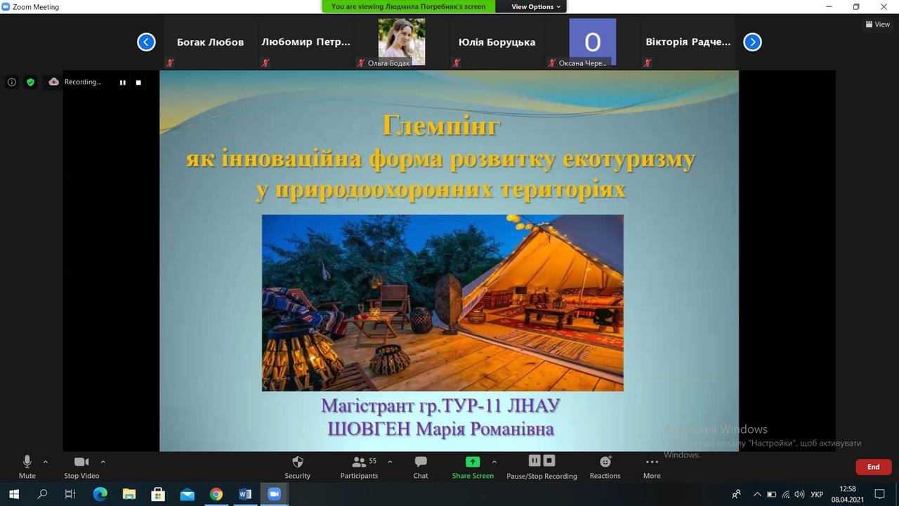Stop the video camera
Image resolution: width=899 pixels, height=506 pixels.
81,467
